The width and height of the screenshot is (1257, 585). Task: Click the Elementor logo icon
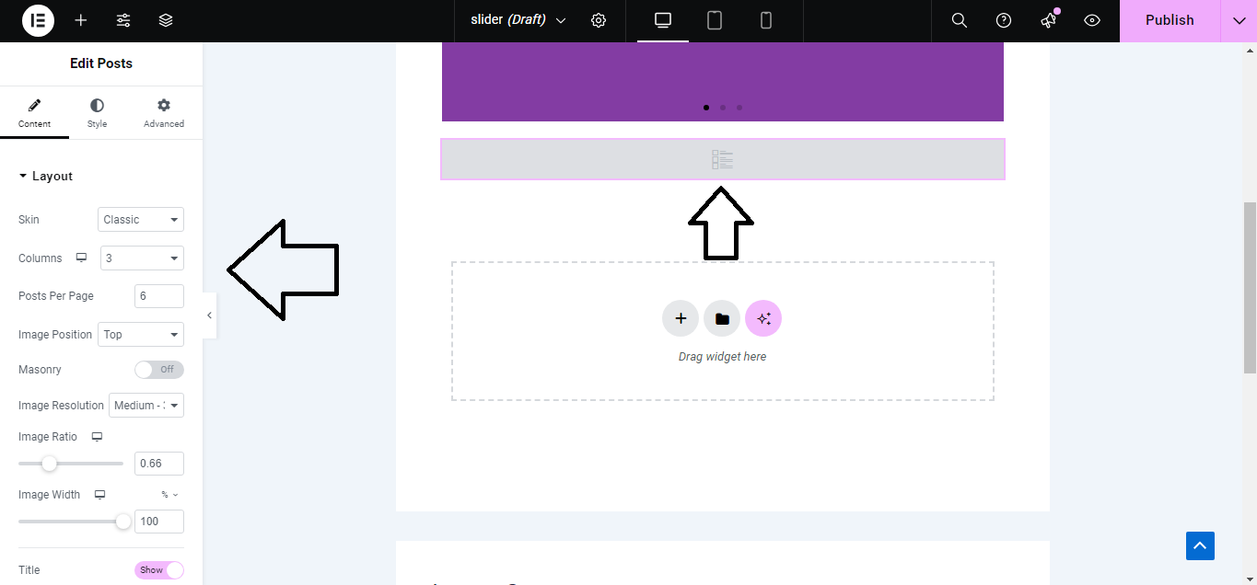point(38,20)
